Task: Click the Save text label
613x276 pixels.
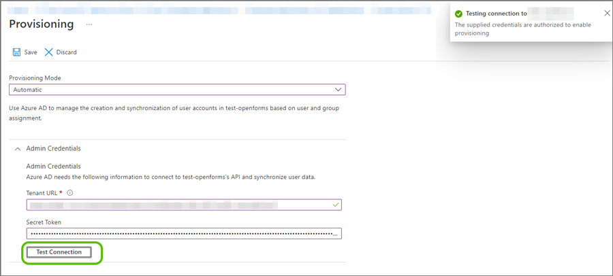Action: [31, 52]
